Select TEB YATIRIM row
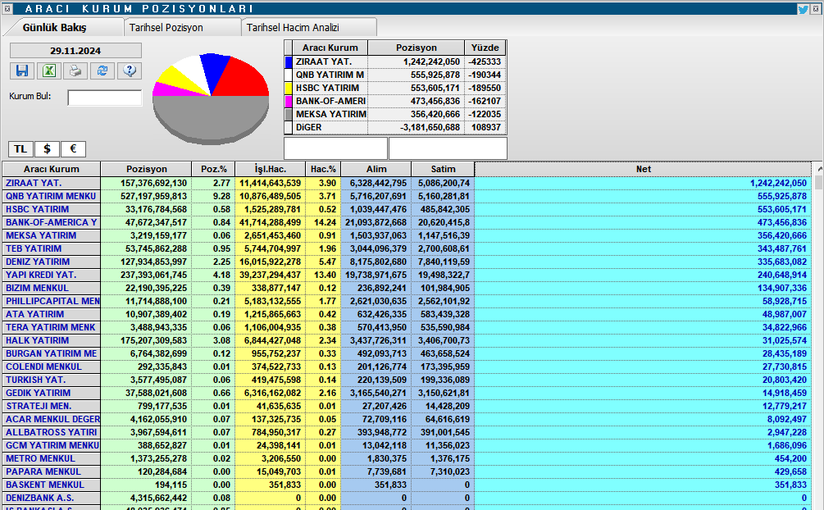The width and height of the screenshot is (824, 510). tap(407, 248)
